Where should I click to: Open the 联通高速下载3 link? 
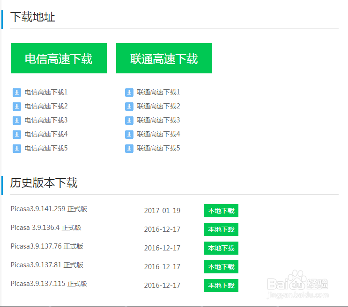[158, 120]
